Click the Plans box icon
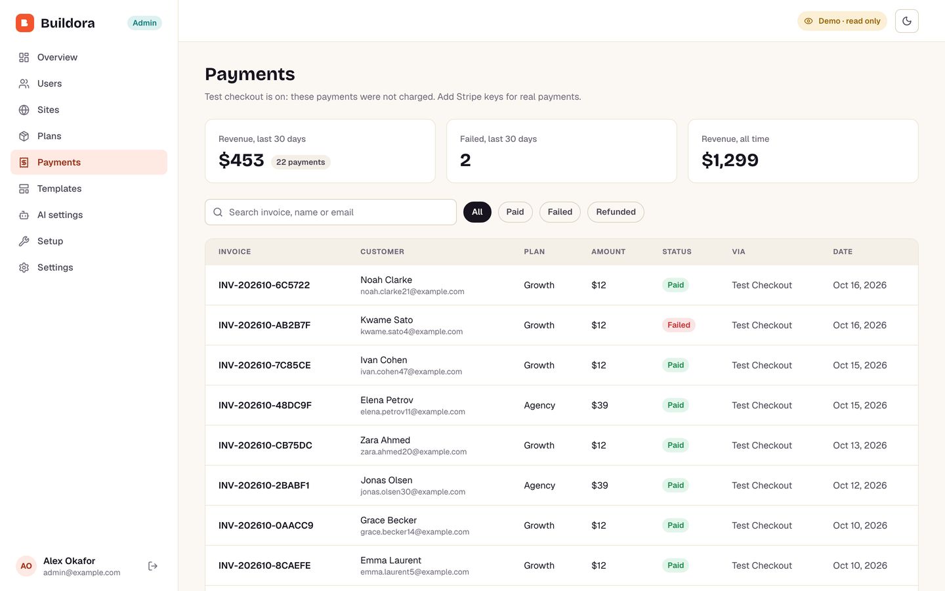945x591 pixels. [x=24, y=136]
